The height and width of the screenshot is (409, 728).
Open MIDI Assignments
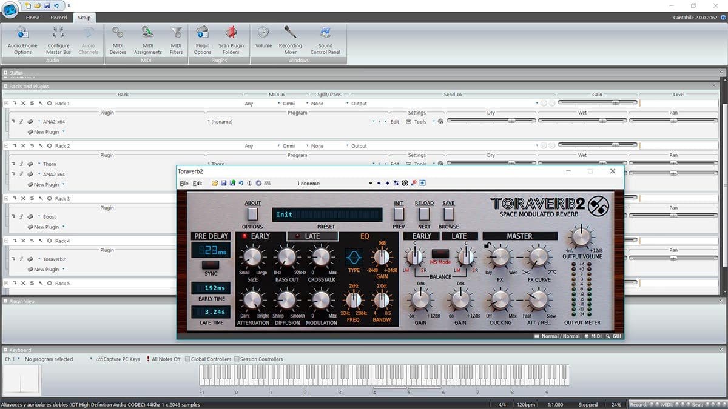pos(148,40)
